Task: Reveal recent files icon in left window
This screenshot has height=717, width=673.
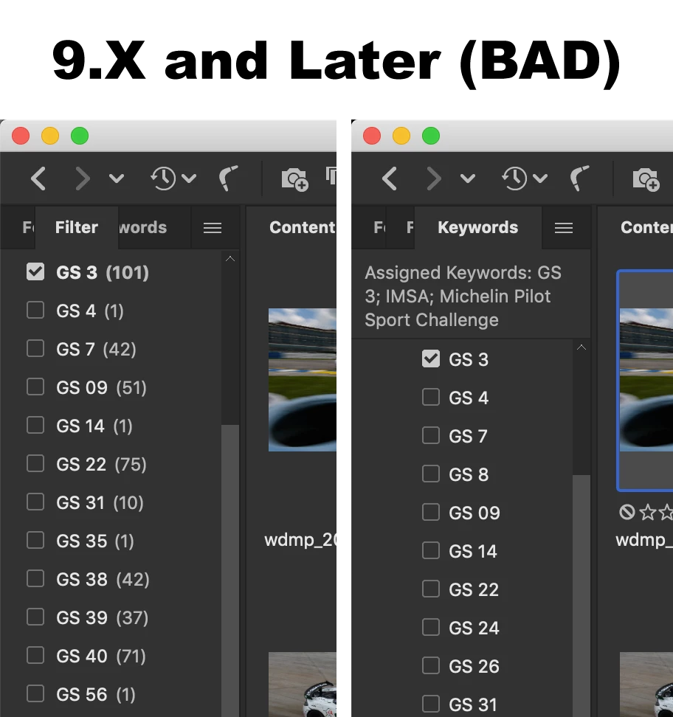Action: (x=163, y=179)
